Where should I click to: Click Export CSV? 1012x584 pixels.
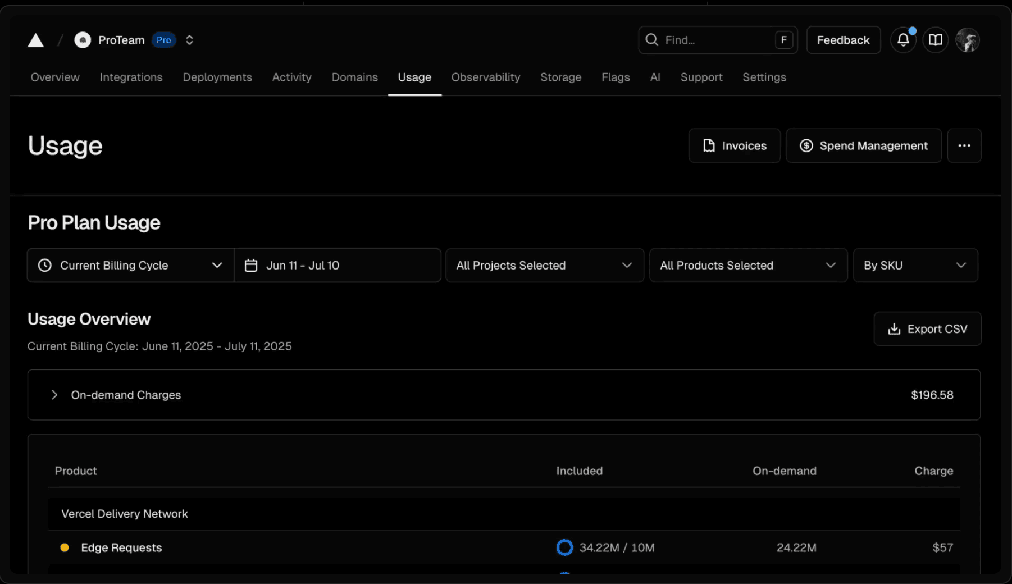point(927,329)
